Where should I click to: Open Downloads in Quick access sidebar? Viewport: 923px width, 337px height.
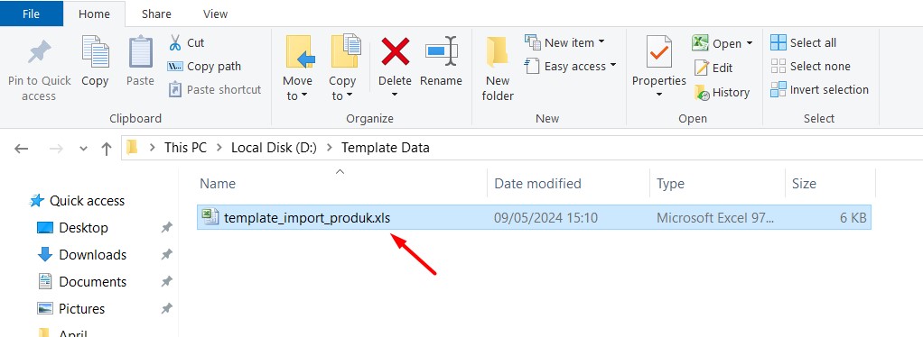[92, 255]
